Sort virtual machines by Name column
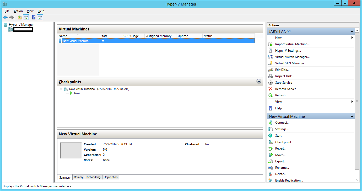The height and width of the screenshot is (191, 362). point(78,36)
